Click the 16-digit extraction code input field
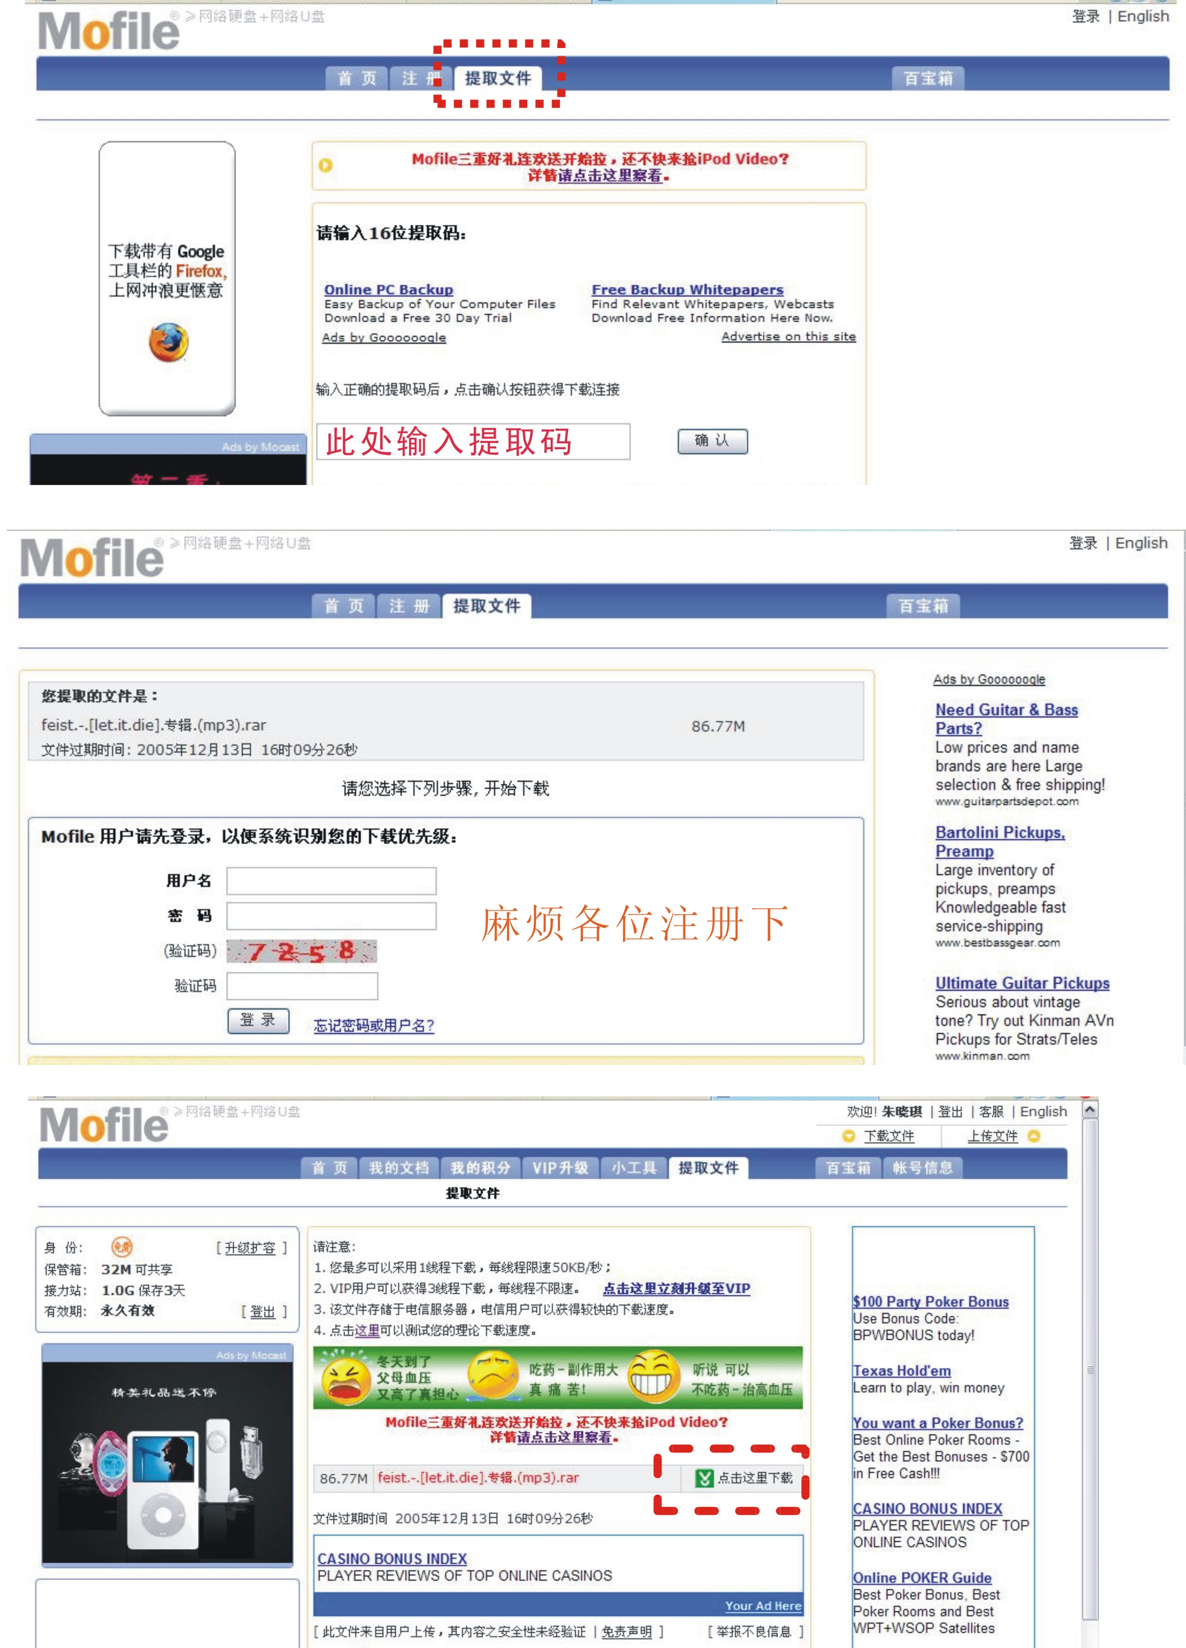This screenshot has height=1648, width=1186. [x=473, y=442]
